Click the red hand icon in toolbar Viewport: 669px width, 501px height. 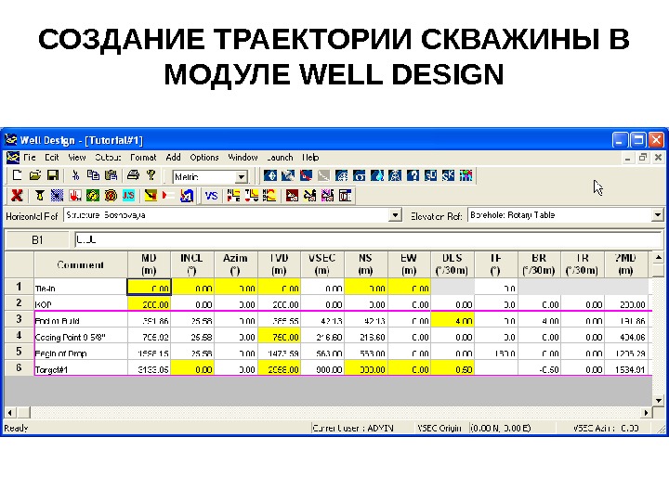point(75,196)
